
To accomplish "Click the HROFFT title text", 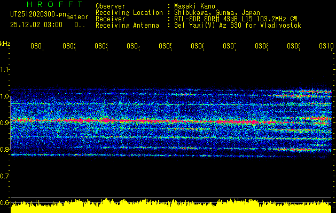I will tap(55, 4).
